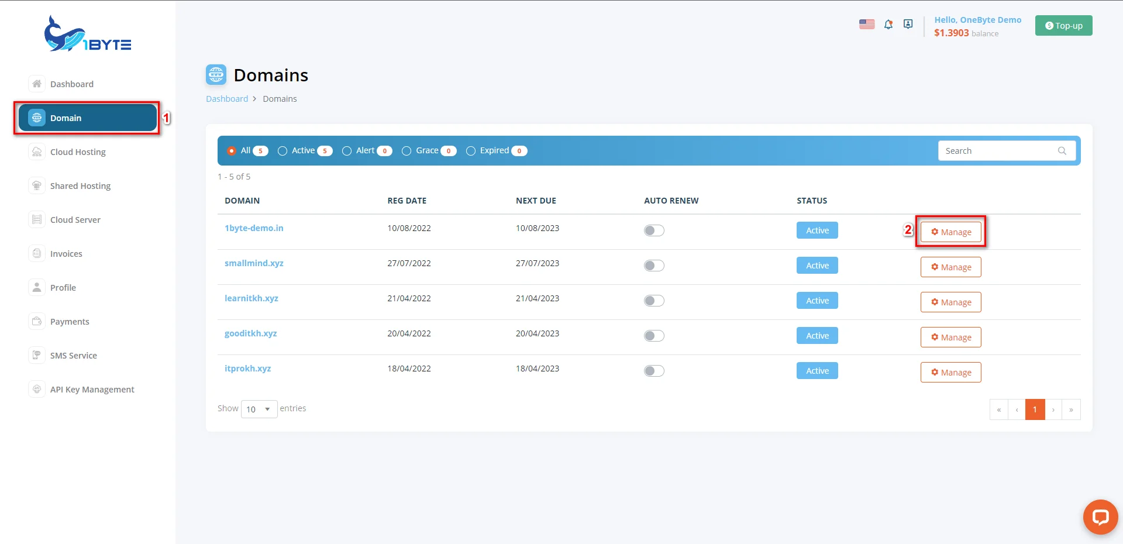Change language using the flag dropdown
This screenshot has height=544, width=1123.
867,24
